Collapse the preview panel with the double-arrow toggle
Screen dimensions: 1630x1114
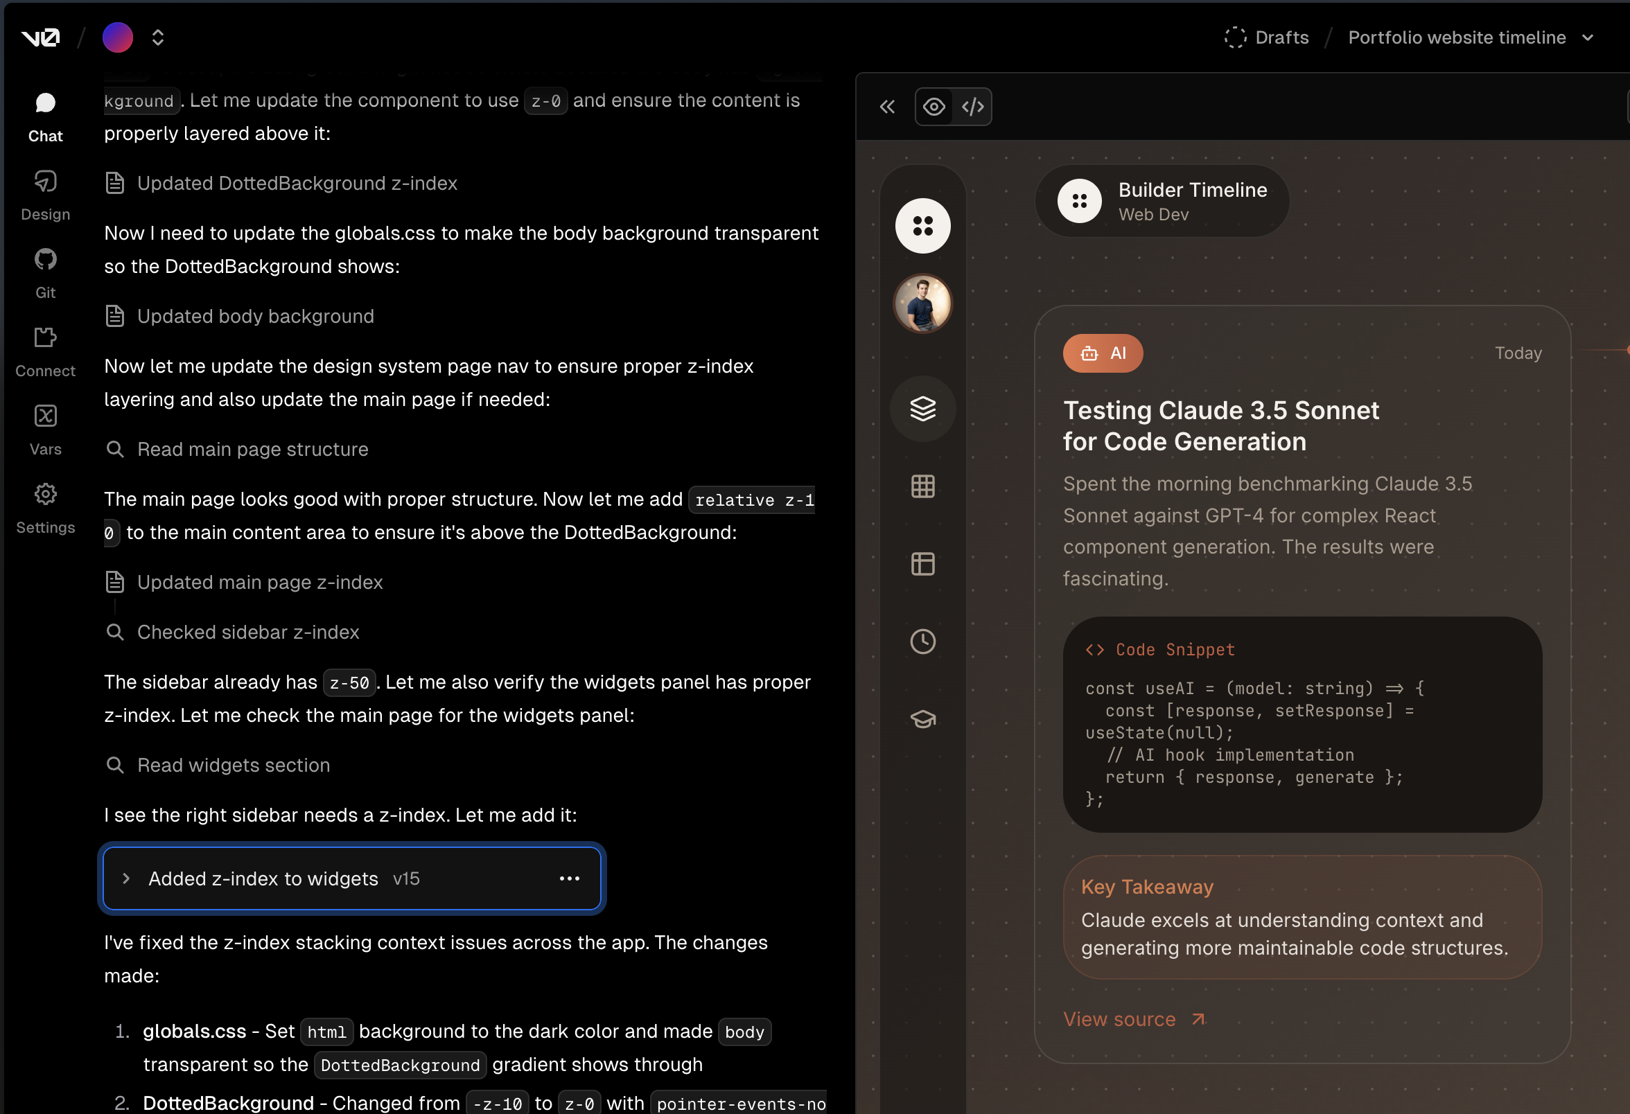coord(887,107)
